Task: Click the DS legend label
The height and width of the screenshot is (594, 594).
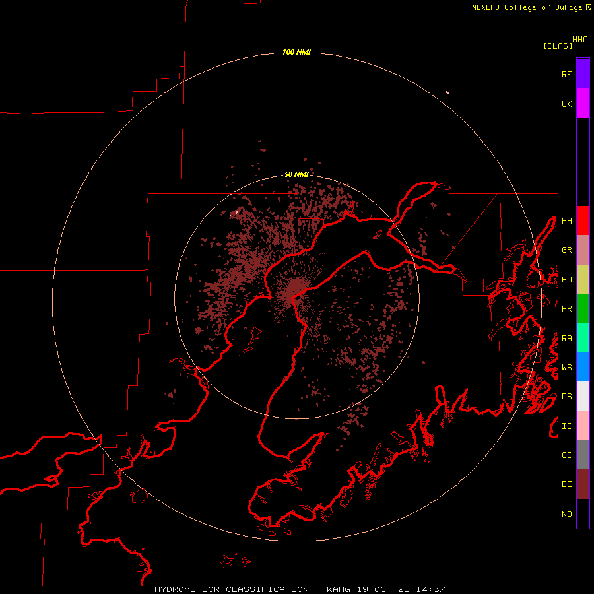Action: pyautogui.click(x=566, y=397)
